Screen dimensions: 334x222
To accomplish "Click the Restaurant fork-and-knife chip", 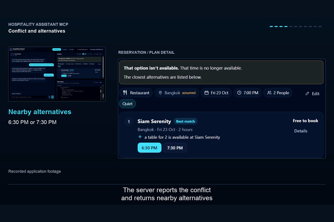I will tap(136, 93).
